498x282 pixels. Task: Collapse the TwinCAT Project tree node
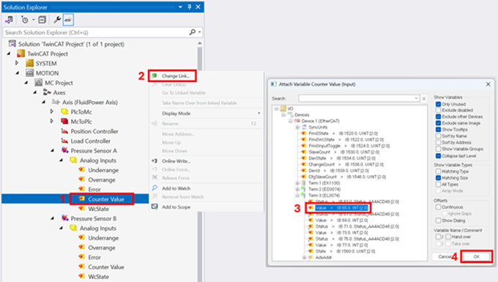pos(9,53)
